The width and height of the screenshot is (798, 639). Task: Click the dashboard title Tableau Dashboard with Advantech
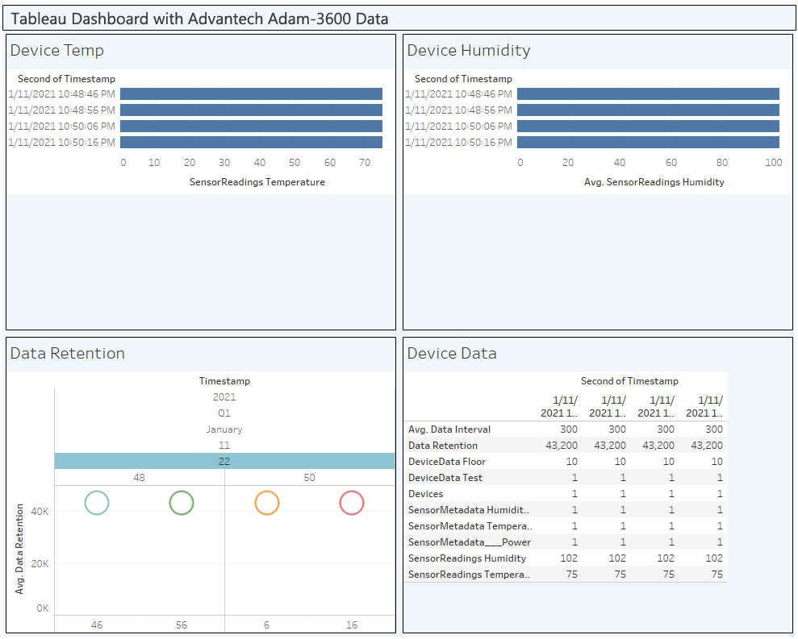pyautogui.click(x=199, y=19)
